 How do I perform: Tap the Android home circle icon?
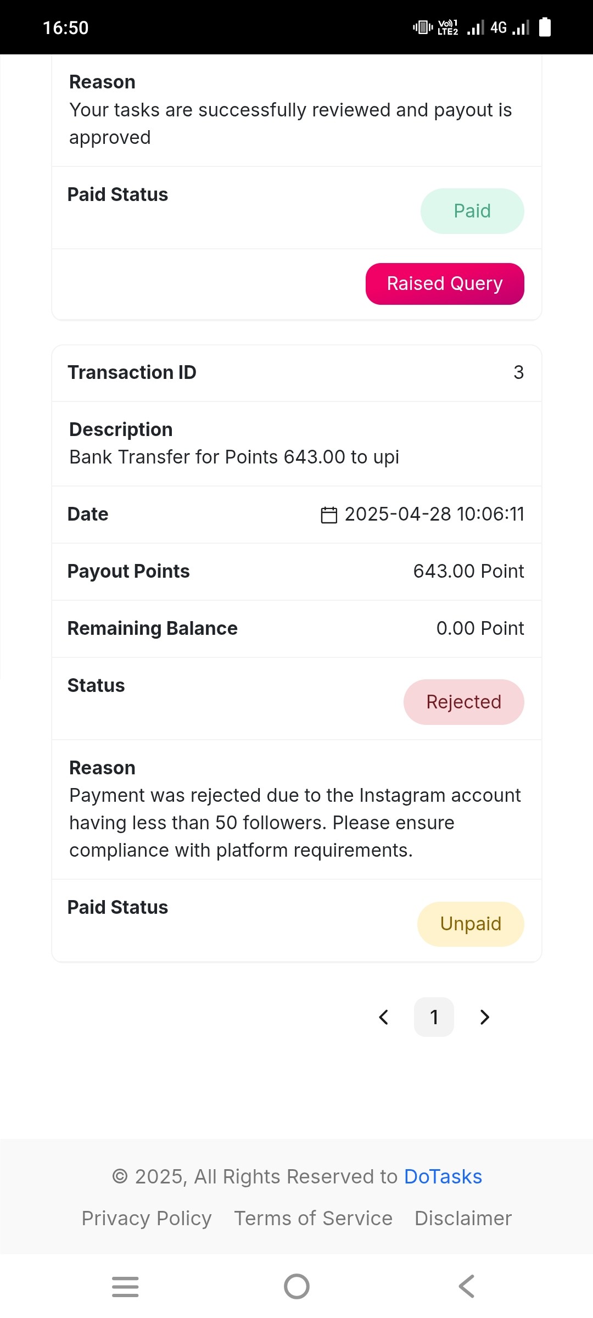(x=296, y=1287)
